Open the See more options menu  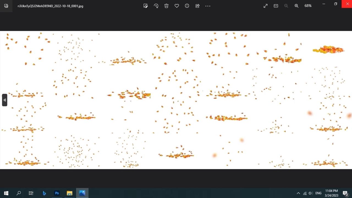coord(208,6)
